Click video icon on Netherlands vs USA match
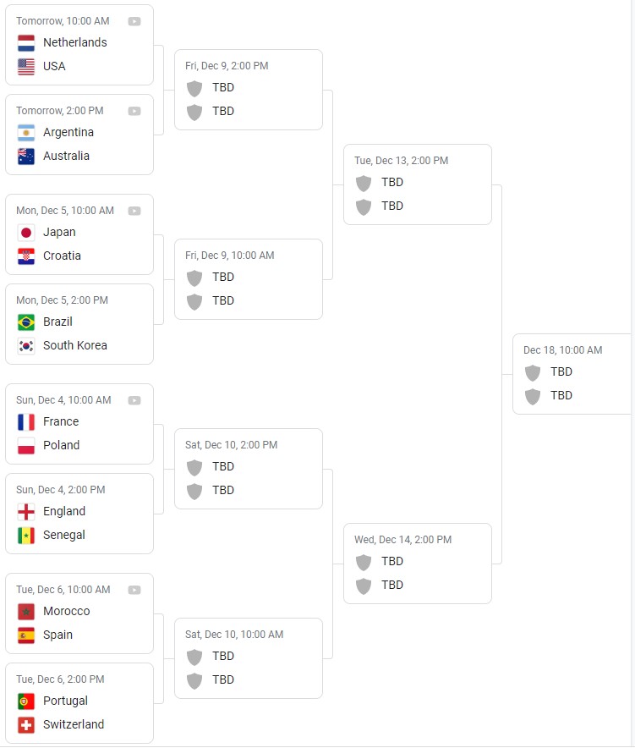Viewport: 635px width, 748px height. [134, 21]
